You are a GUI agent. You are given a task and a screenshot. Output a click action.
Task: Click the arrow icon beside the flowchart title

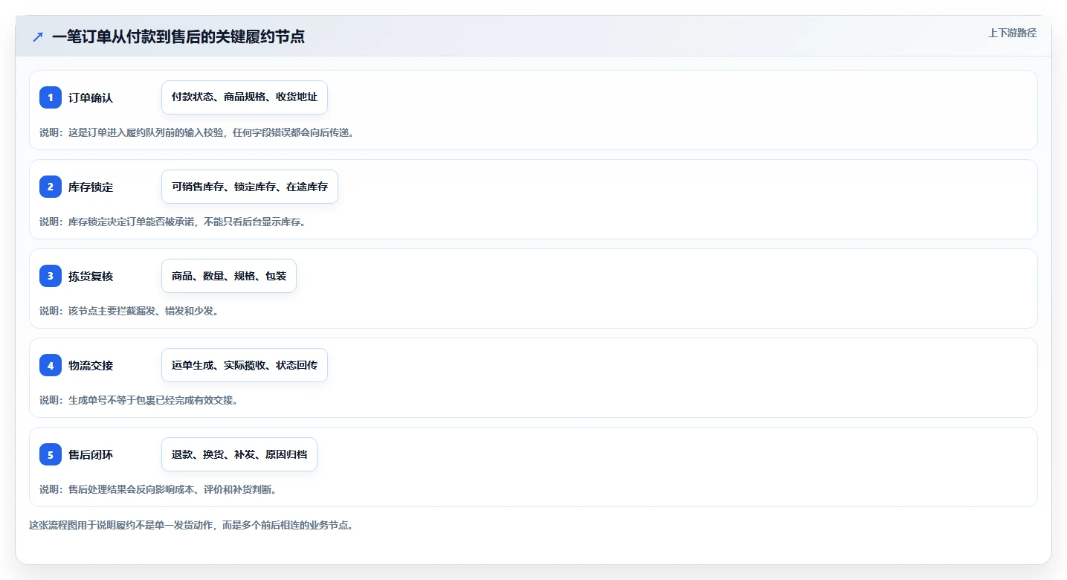click(x=38, y=36)
